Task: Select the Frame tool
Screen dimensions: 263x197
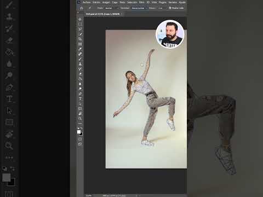Action: [x=80, y=44]
